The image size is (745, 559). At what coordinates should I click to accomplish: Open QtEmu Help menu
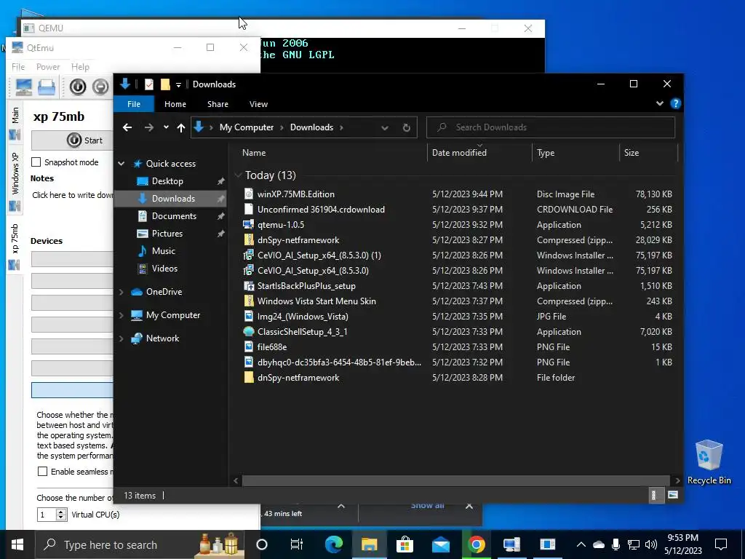click(x=80, y=67)
